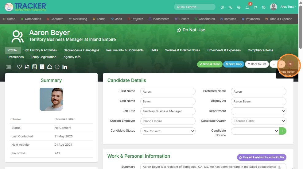Open the Marketing menu
This screenshot has height=169, width=303.
pos(78,19)
